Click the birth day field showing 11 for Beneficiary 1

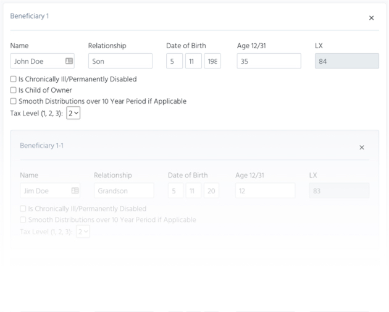pyautogui.click(x=193, y=61)
